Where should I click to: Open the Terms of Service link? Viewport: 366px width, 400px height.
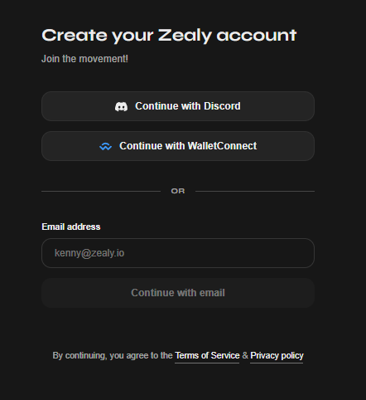[207, 355]
